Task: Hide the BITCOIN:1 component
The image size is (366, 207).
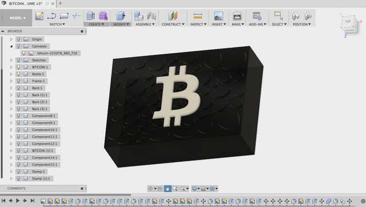Action: (18, 67)
